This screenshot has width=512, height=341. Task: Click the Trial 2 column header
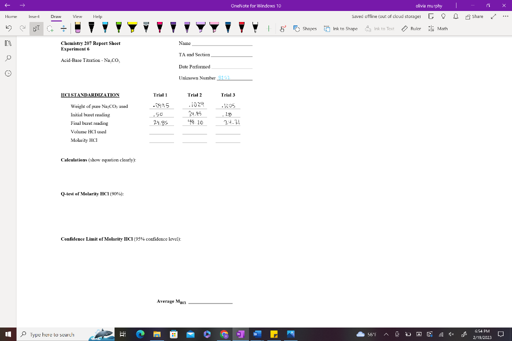click(194, 95)
